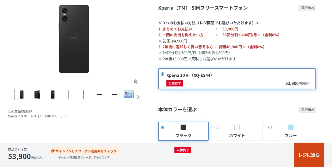Open the この商品の詳細 link
This screenshot has height=167, width=332.
click(x=19, y=111)
